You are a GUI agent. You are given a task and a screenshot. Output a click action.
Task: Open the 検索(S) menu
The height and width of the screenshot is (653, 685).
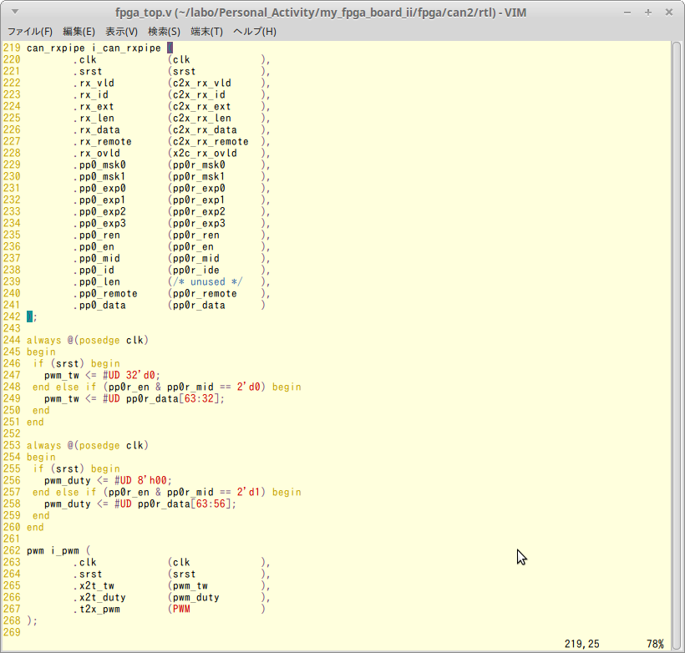[x=165, y=32]
